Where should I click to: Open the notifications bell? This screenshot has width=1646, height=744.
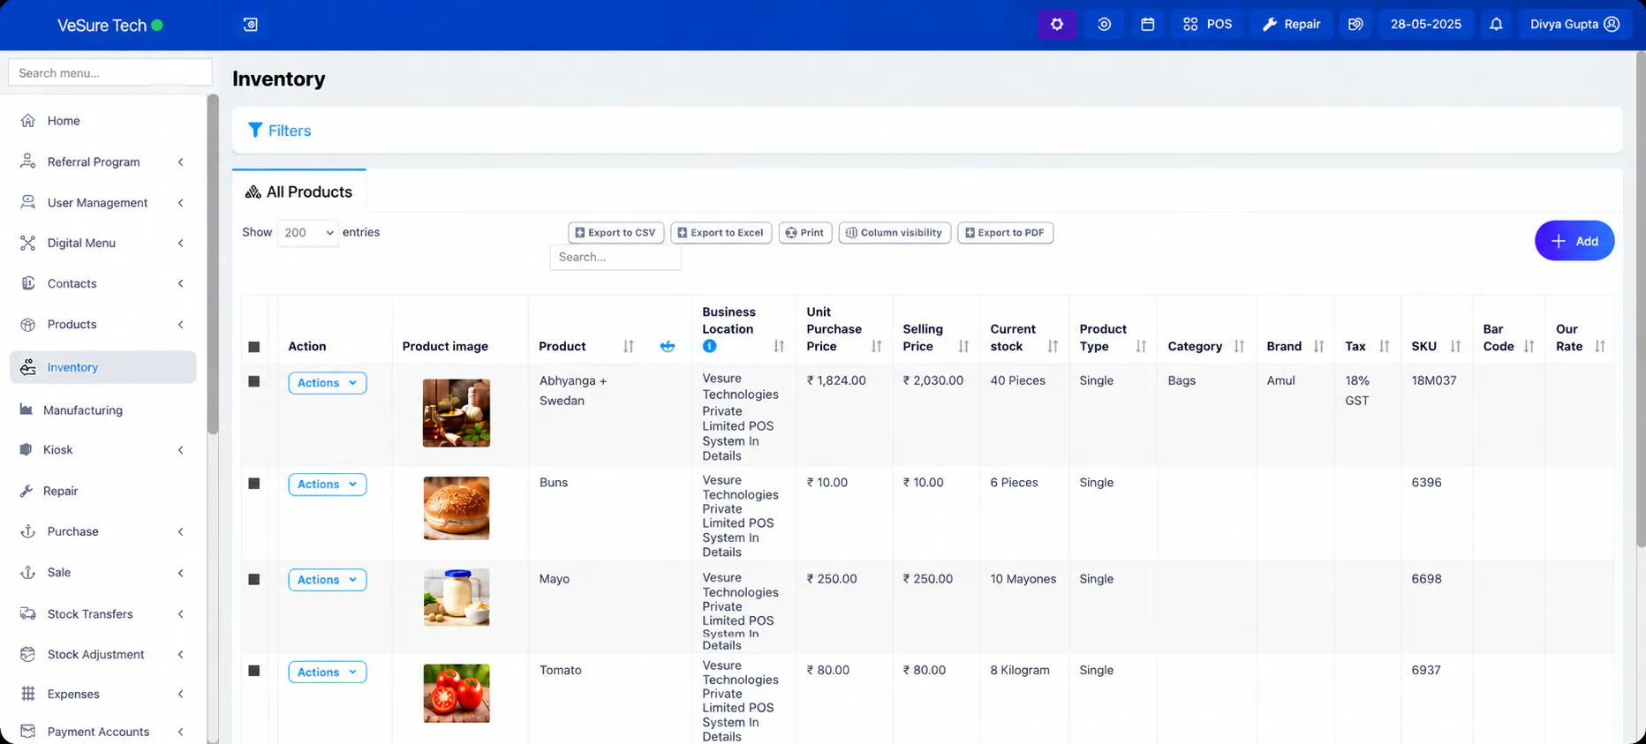click(x=1496, y=25)
